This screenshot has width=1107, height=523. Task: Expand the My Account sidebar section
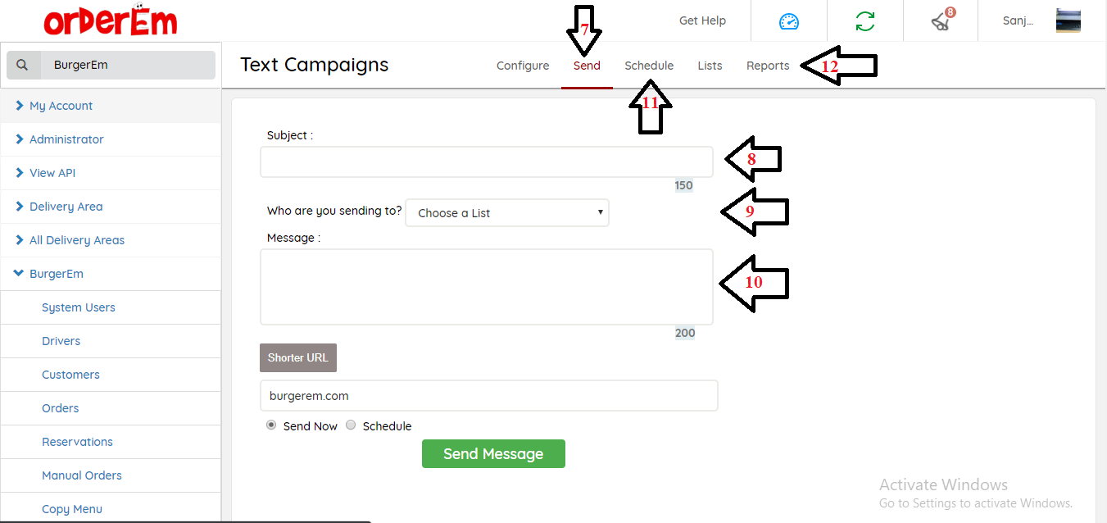point(61,106)
